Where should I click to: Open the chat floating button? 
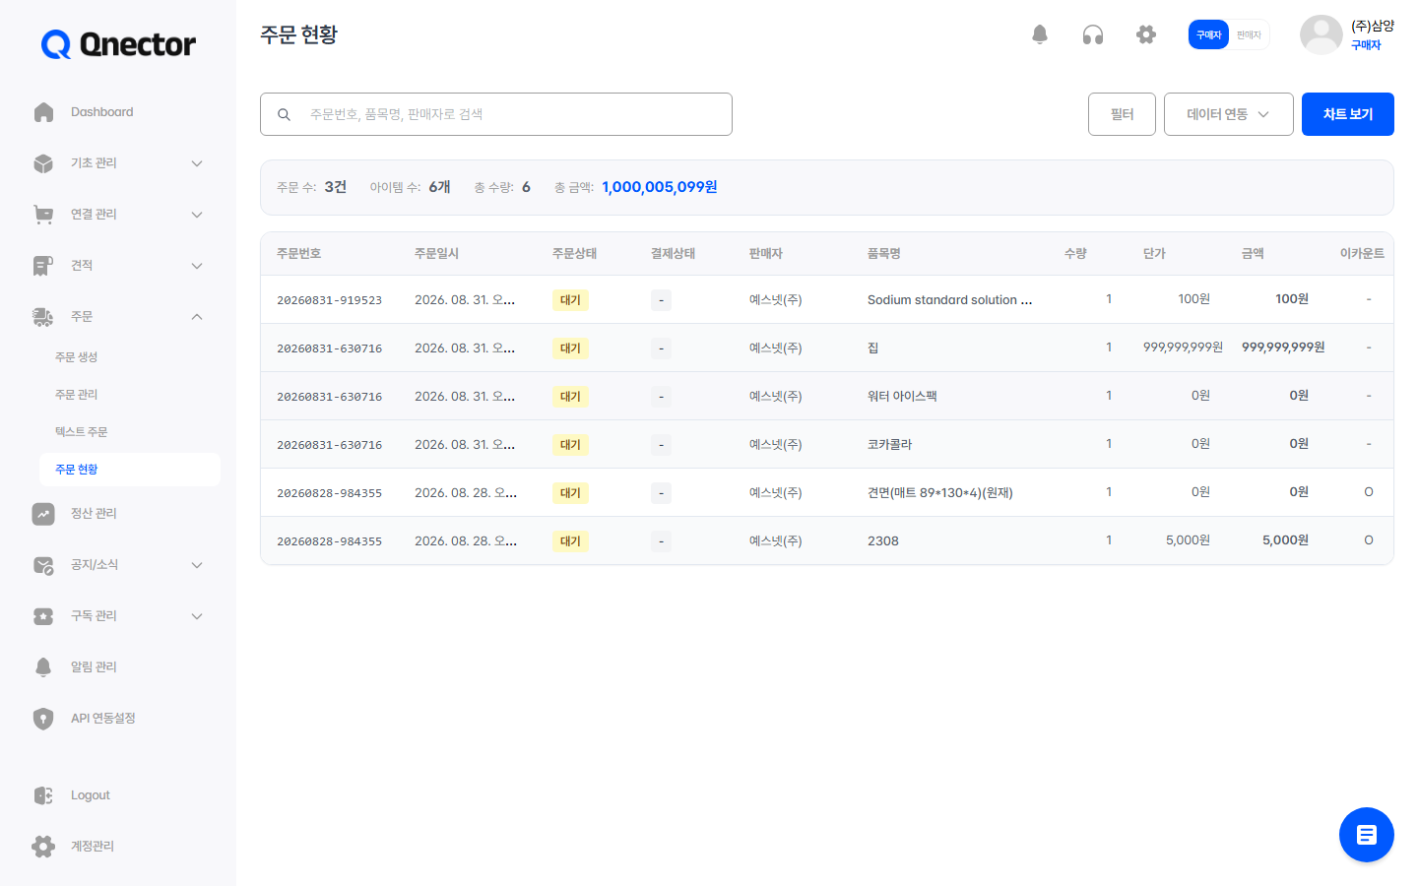[x=1367, y=835]
